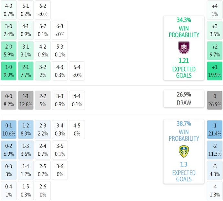Select the 1-0 scoreline tile
Screen dimensions: 223x201
[x=9, y=71]
